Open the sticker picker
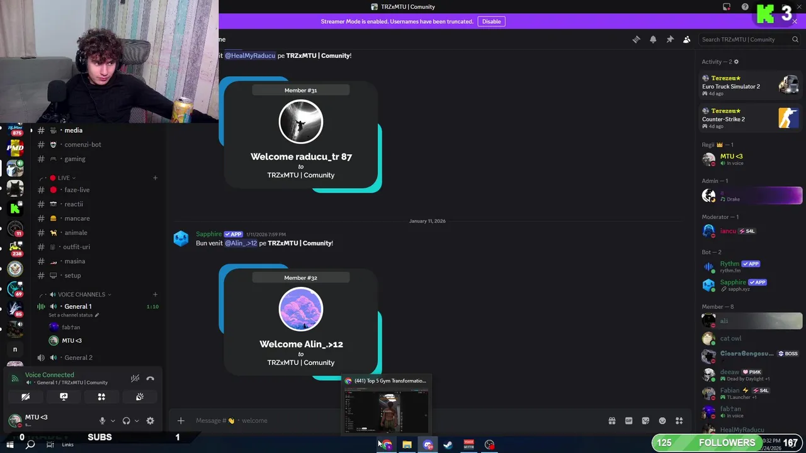Viewport: 806px width, 453px height. (x=645, y=420)
